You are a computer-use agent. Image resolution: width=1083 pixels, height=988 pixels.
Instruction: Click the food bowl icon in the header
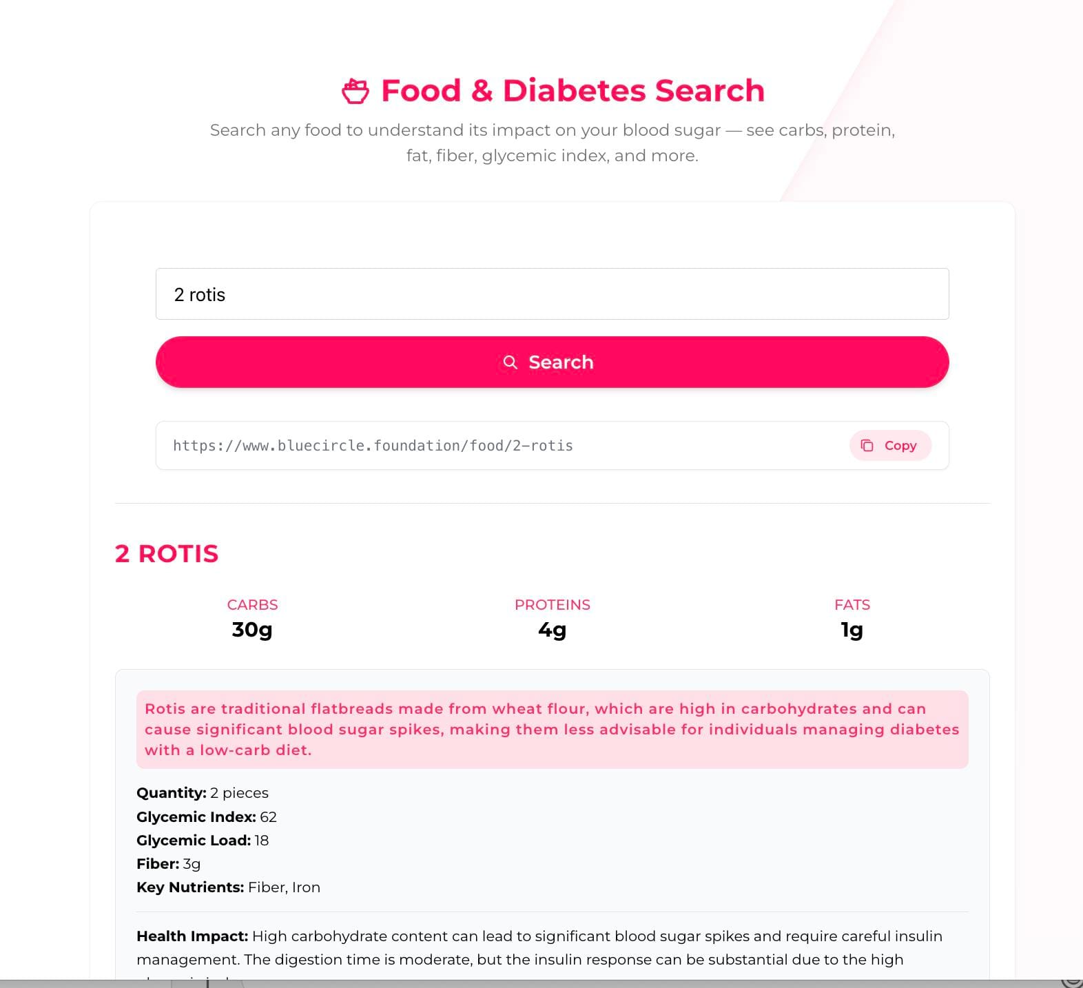355,91
